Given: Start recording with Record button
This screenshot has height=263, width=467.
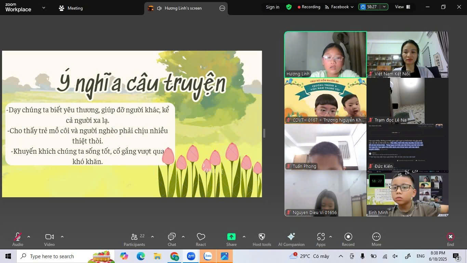Looking at the screenshot, I should click(348, 239).
